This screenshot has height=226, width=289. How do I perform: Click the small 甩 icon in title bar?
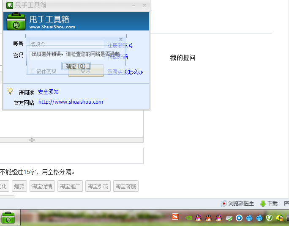(10, 6)
